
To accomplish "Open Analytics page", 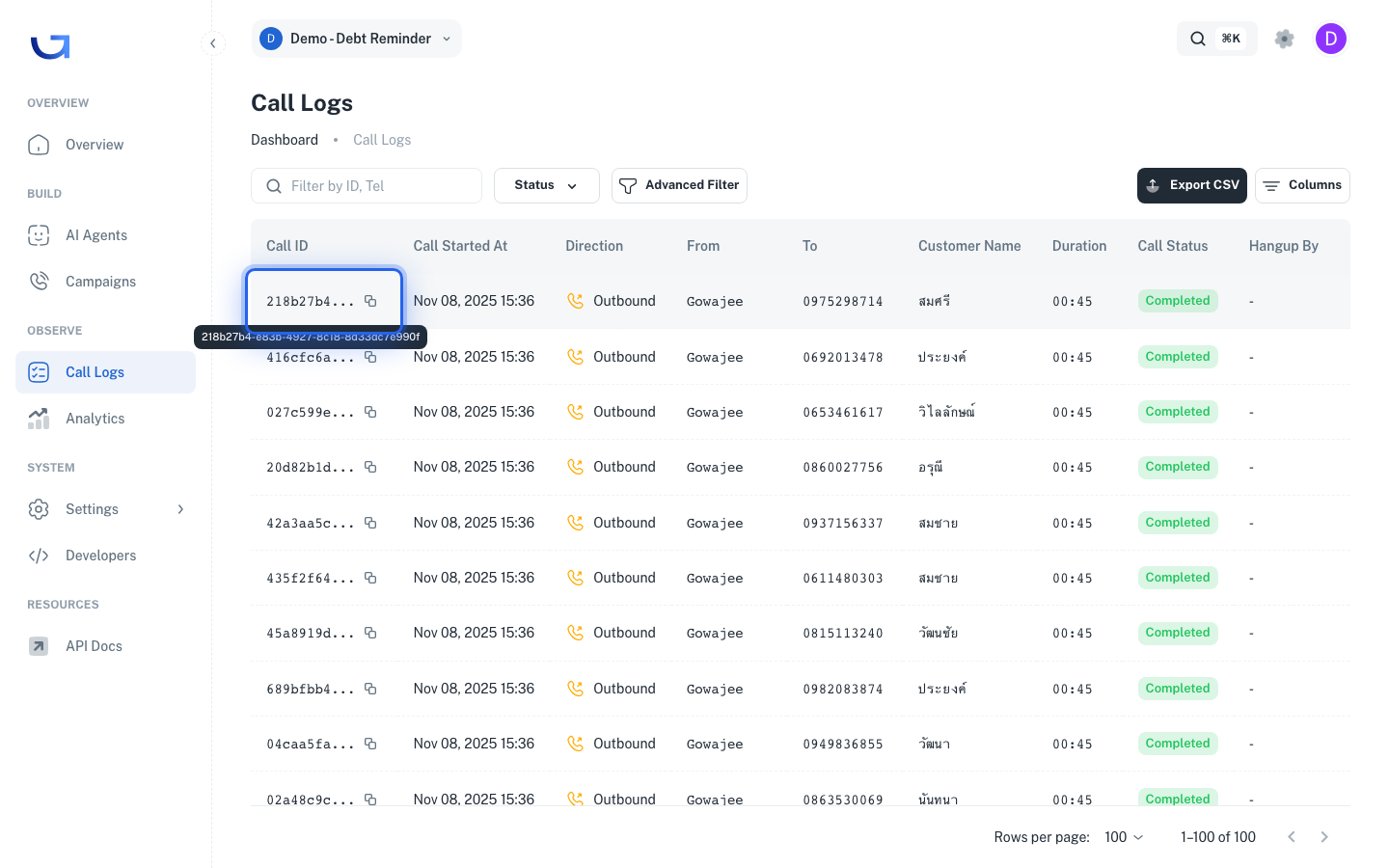I will 105,419.
